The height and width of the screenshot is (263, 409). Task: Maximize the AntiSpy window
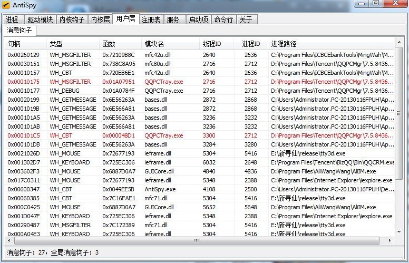375,4
